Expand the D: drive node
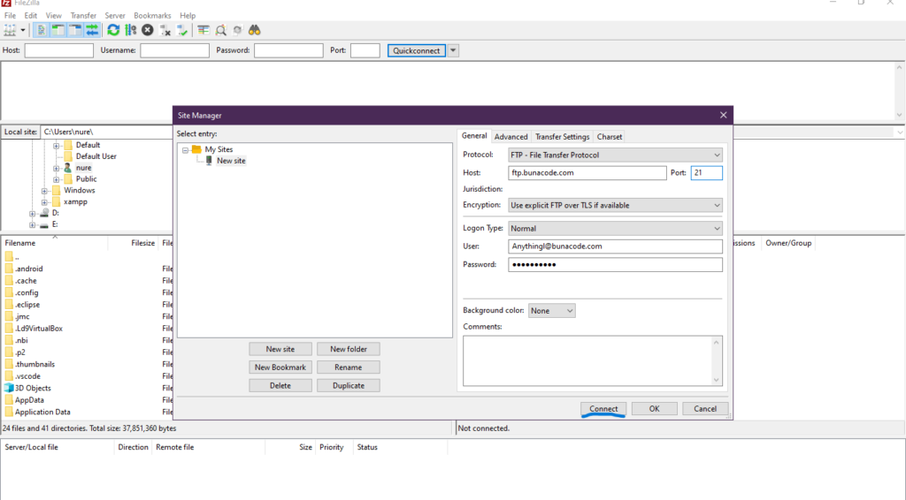 (33, 214)
